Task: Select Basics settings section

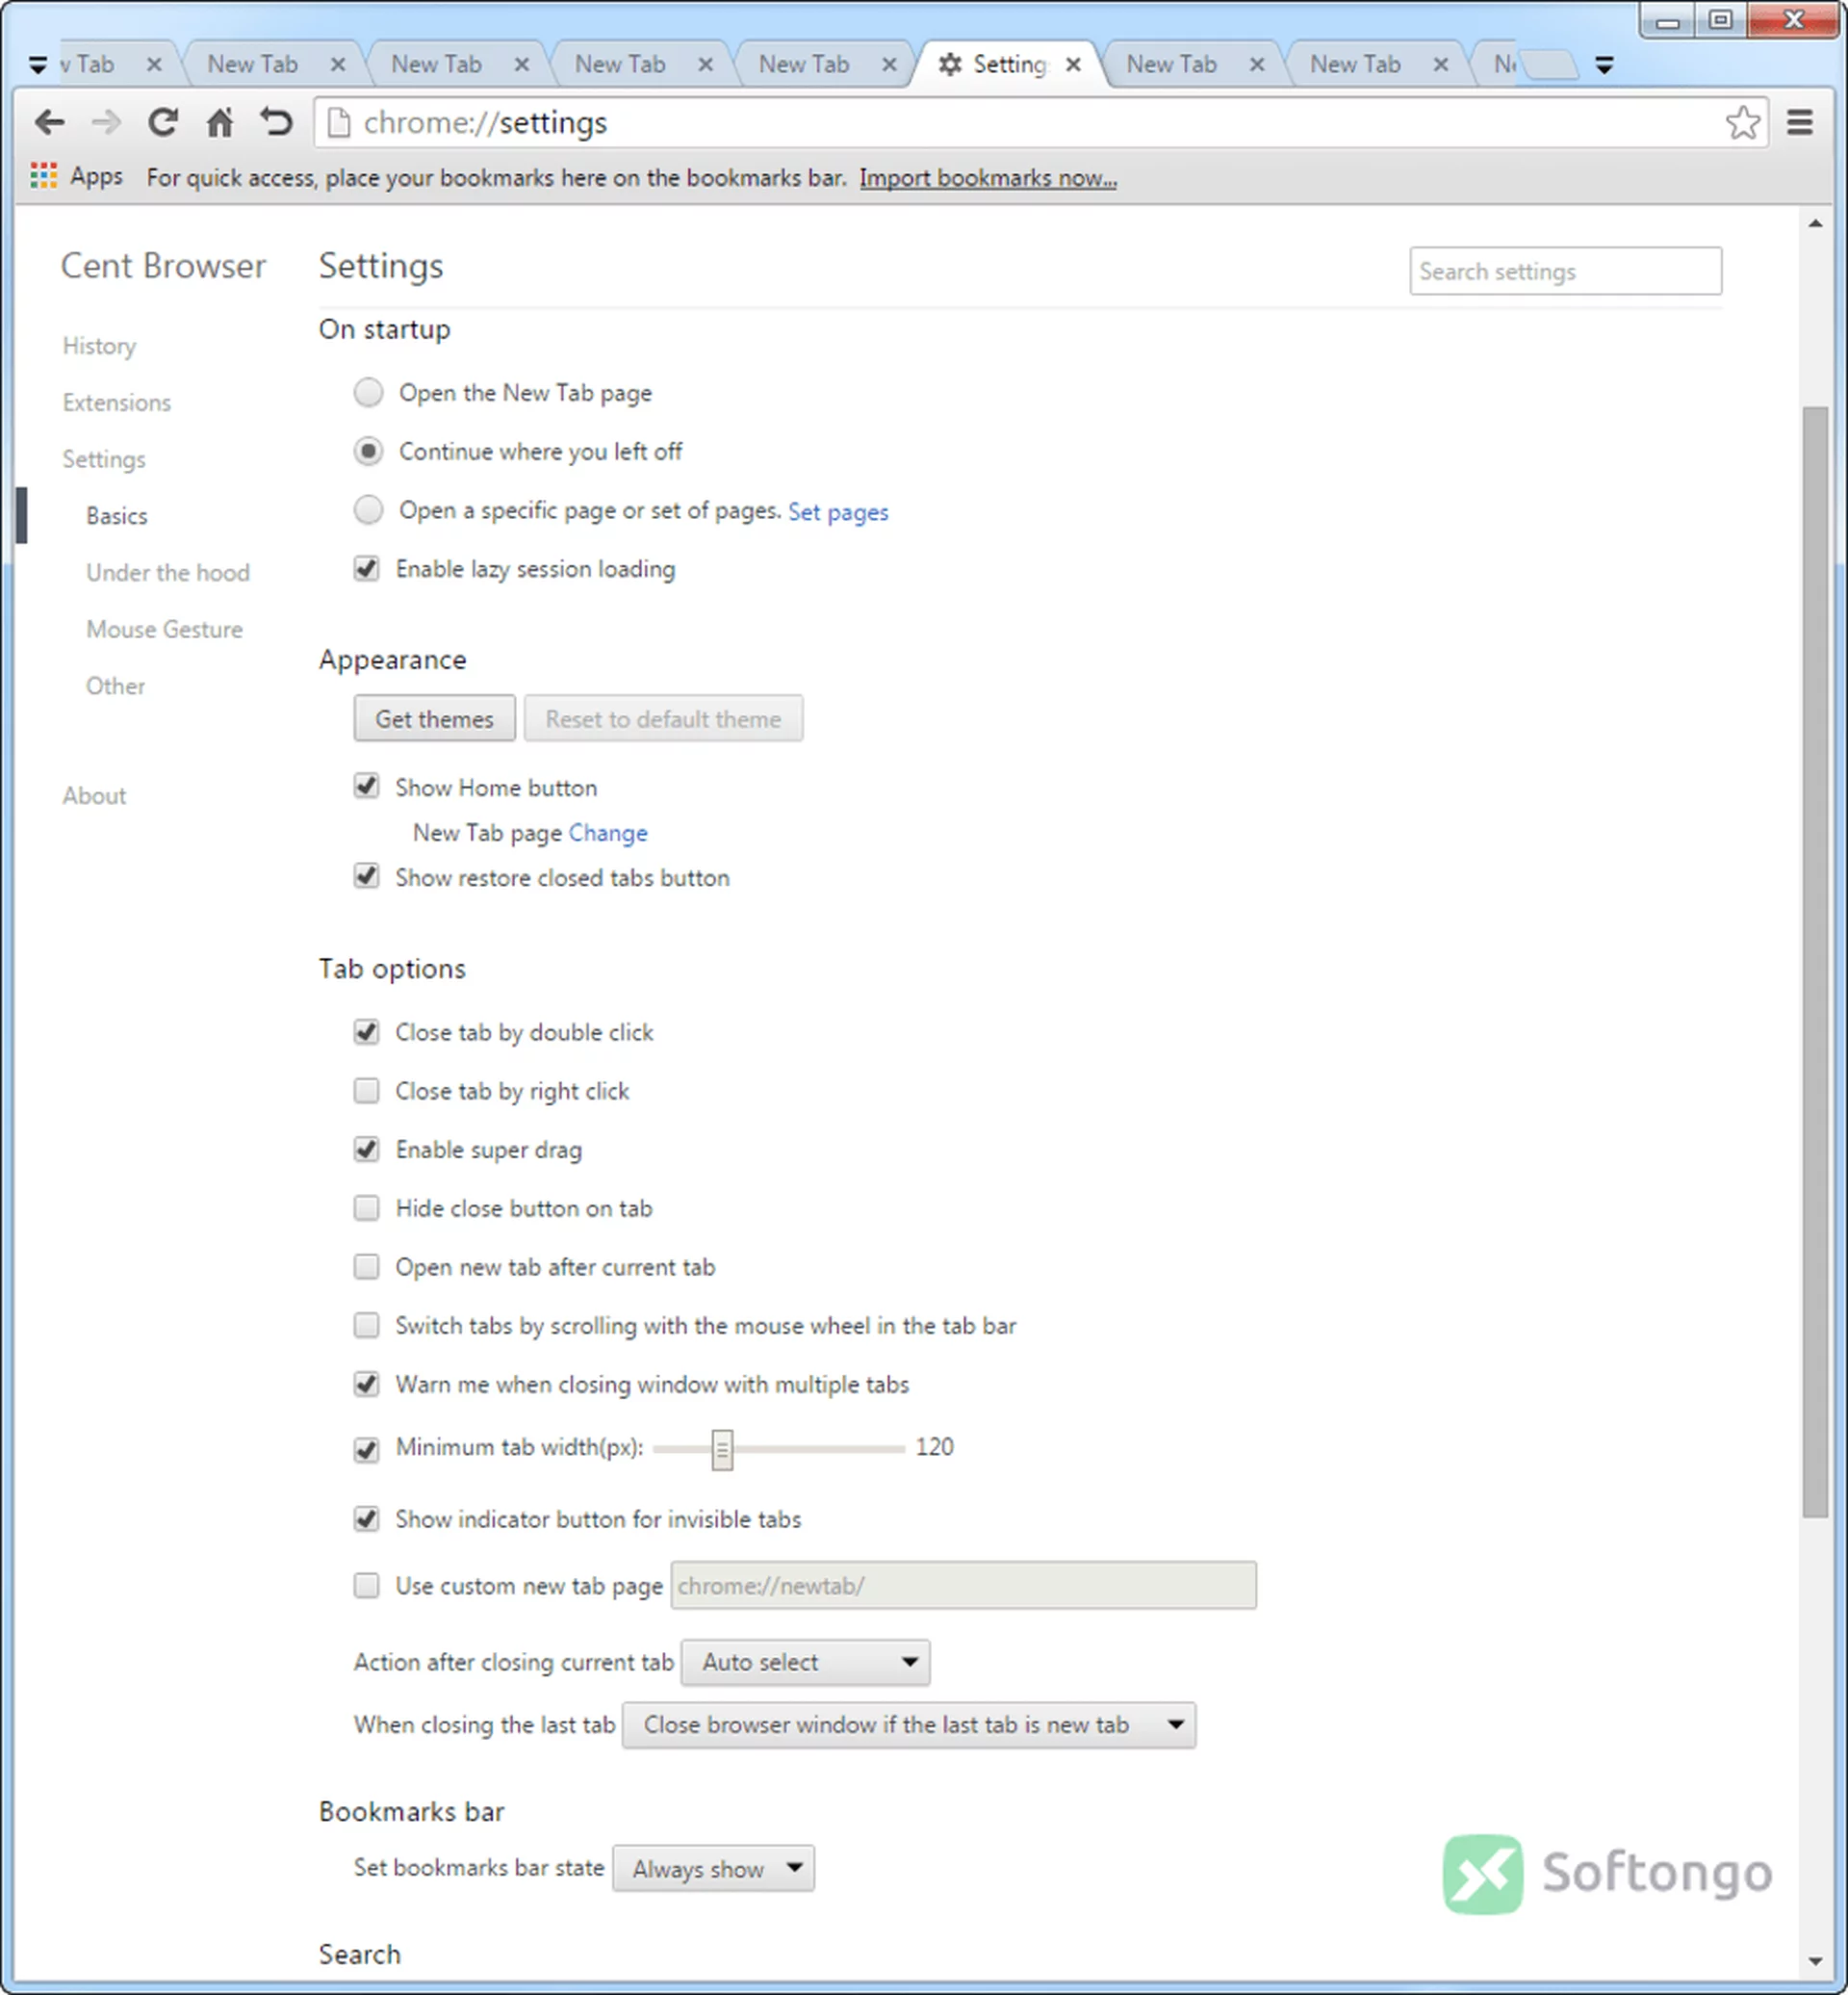Action: coord(117,516)
